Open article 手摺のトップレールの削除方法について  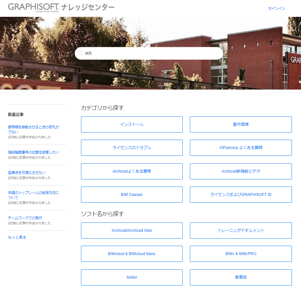click(33, 195)
